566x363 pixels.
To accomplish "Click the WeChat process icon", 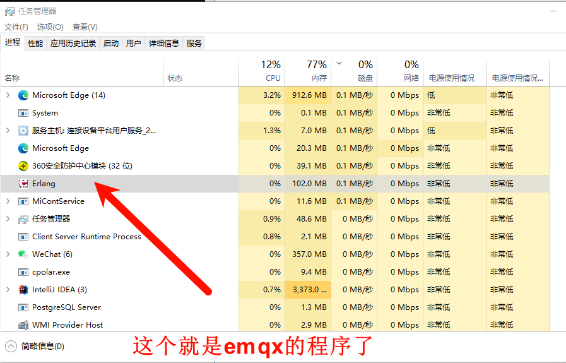I will click(x=23, y=254).
